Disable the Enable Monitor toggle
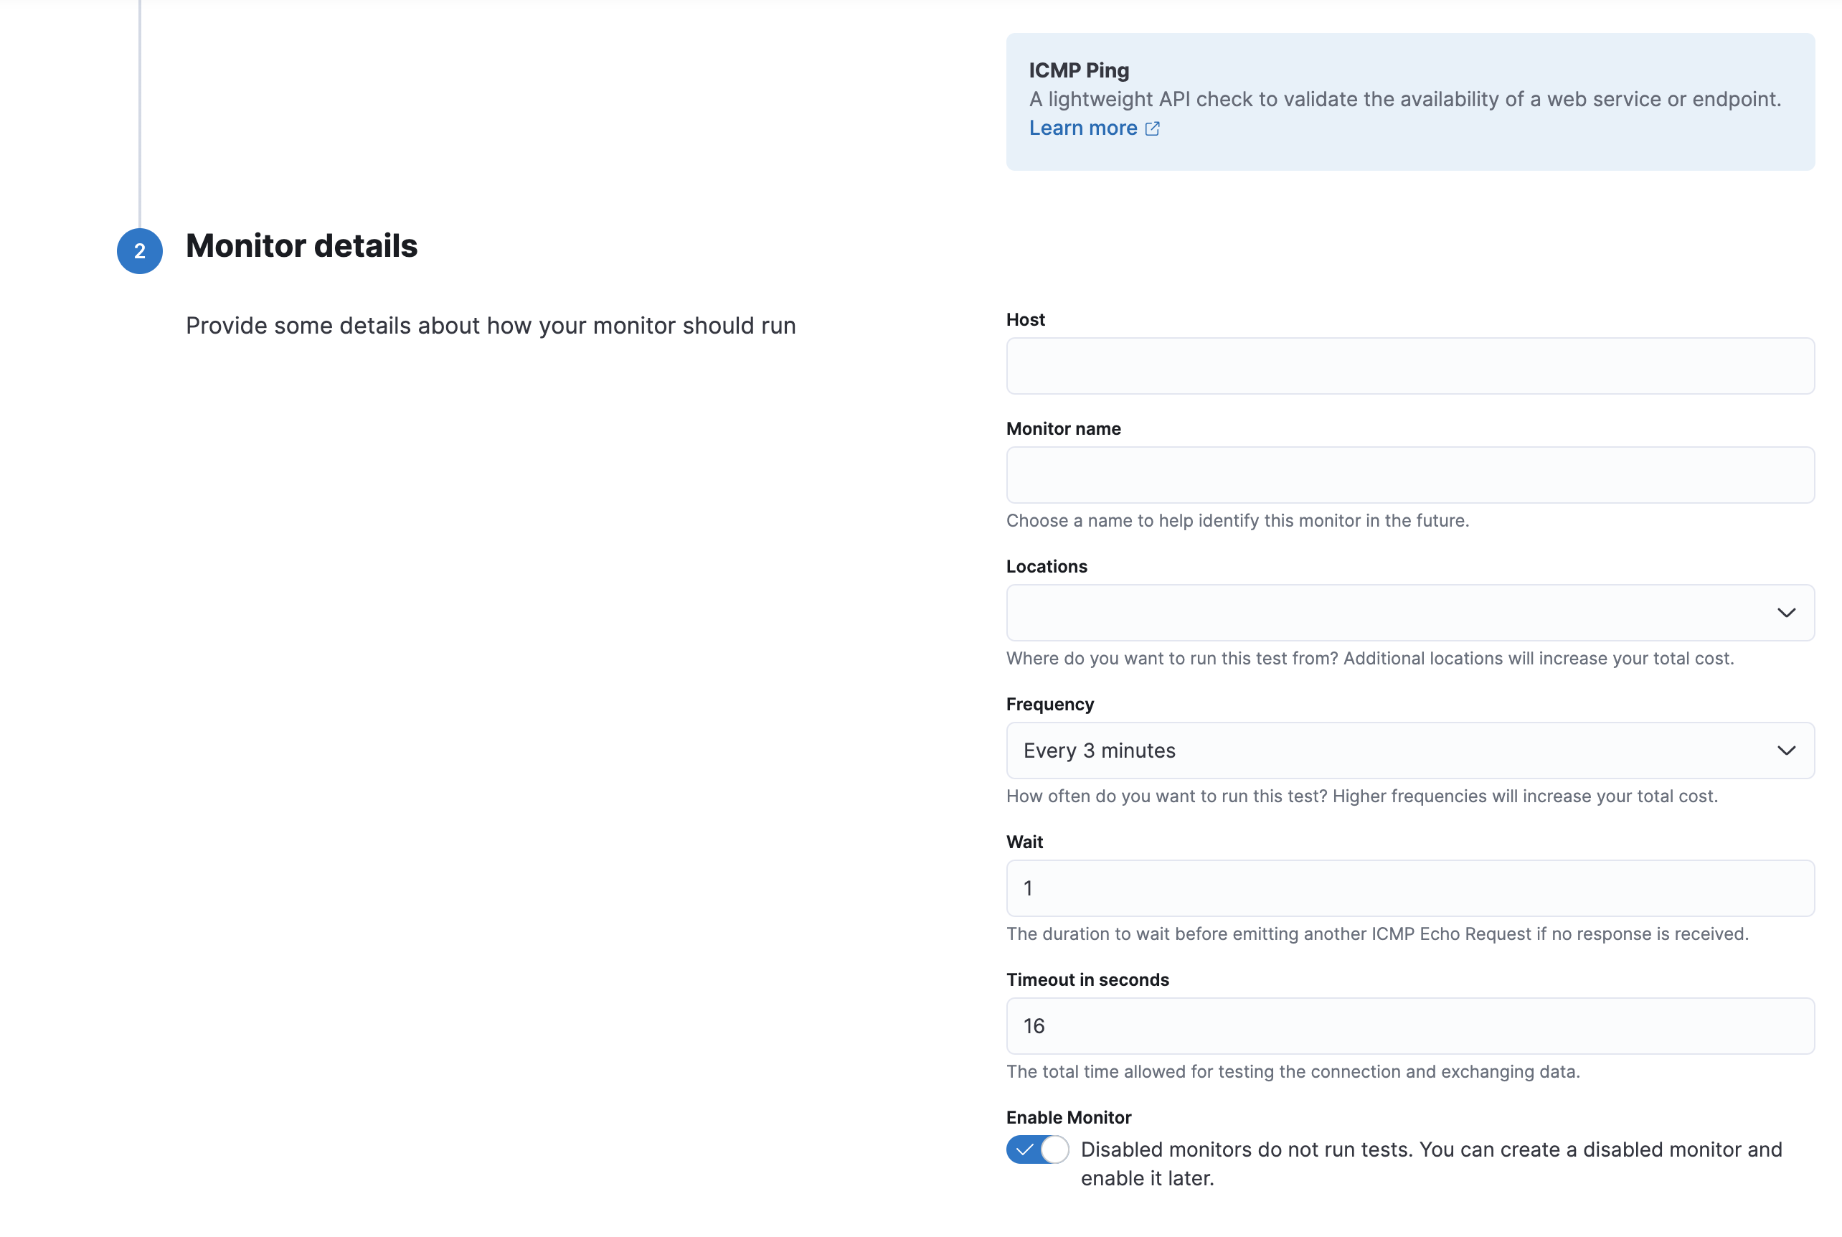The width and height of the screenshot is (1842, 1237). [1036, 1149]
